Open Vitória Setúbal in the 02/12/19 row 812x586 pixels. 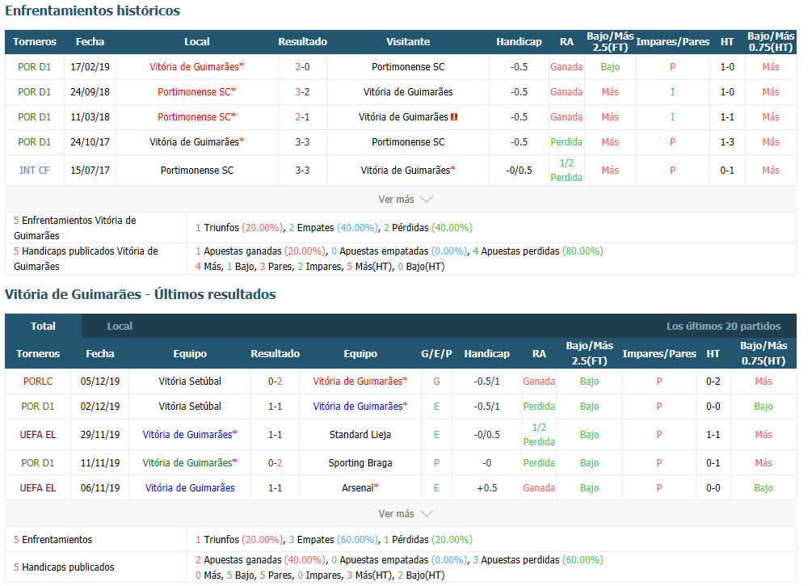[x=190, y=407]
